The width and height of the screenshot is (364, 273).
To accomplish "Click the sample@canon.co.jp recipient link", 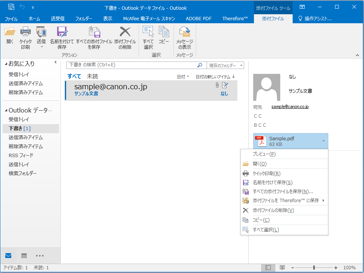I will pyautogui.click(x=290, y=106).
